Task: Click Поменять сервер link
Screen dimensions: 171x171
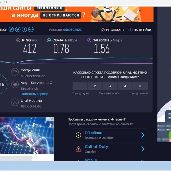Action: pyautogui.click(x=34, y=94)
